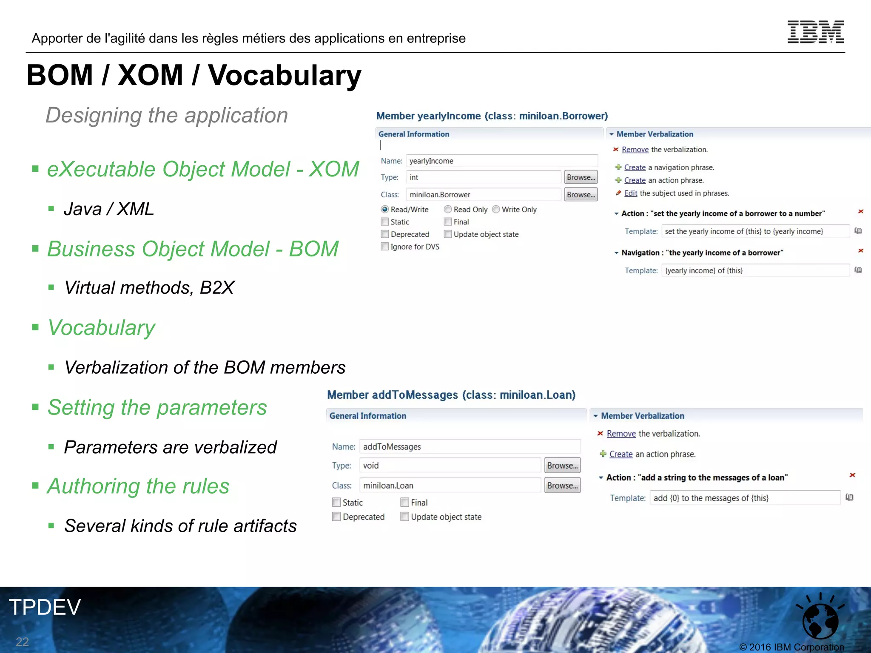Select the Write Only radio button
Image resolution: width=871 pixels, height=653 pixels.
496,209
